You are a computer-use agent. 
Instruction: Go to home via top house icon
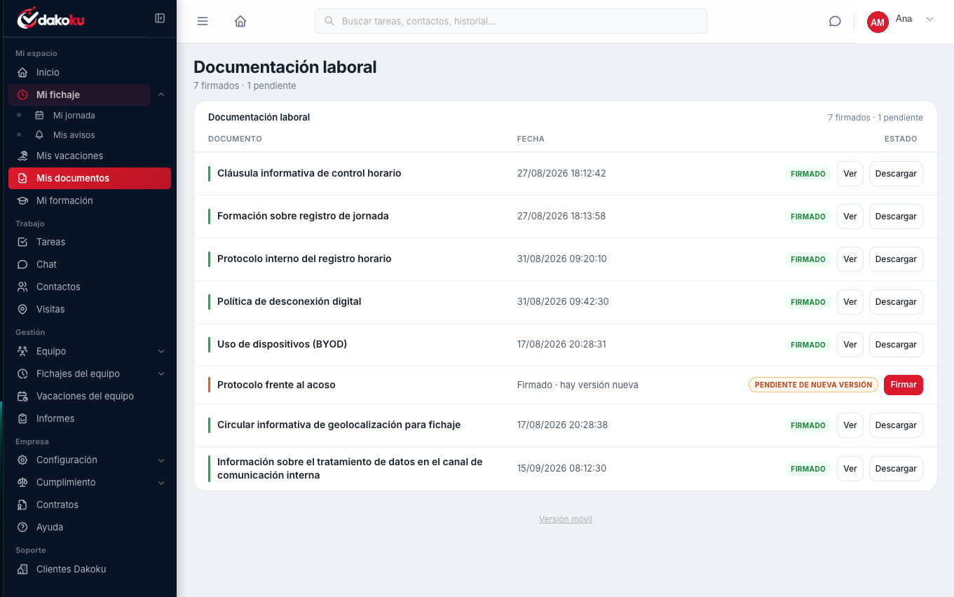pyautogui.click(x=240, y=21)
